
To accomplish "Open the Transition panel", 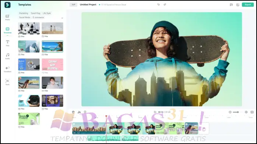I will pyautogui.click(x=7, y=69).
